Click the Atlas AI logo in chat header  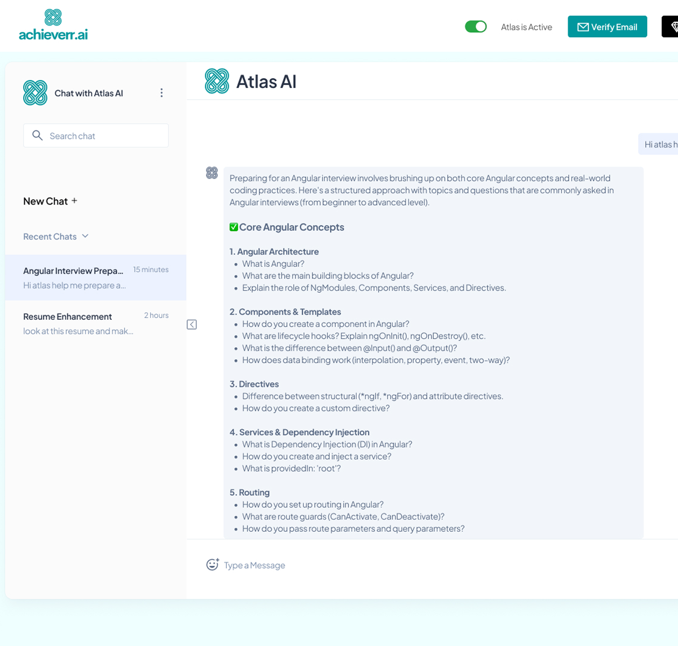click(x=217, y=81)
